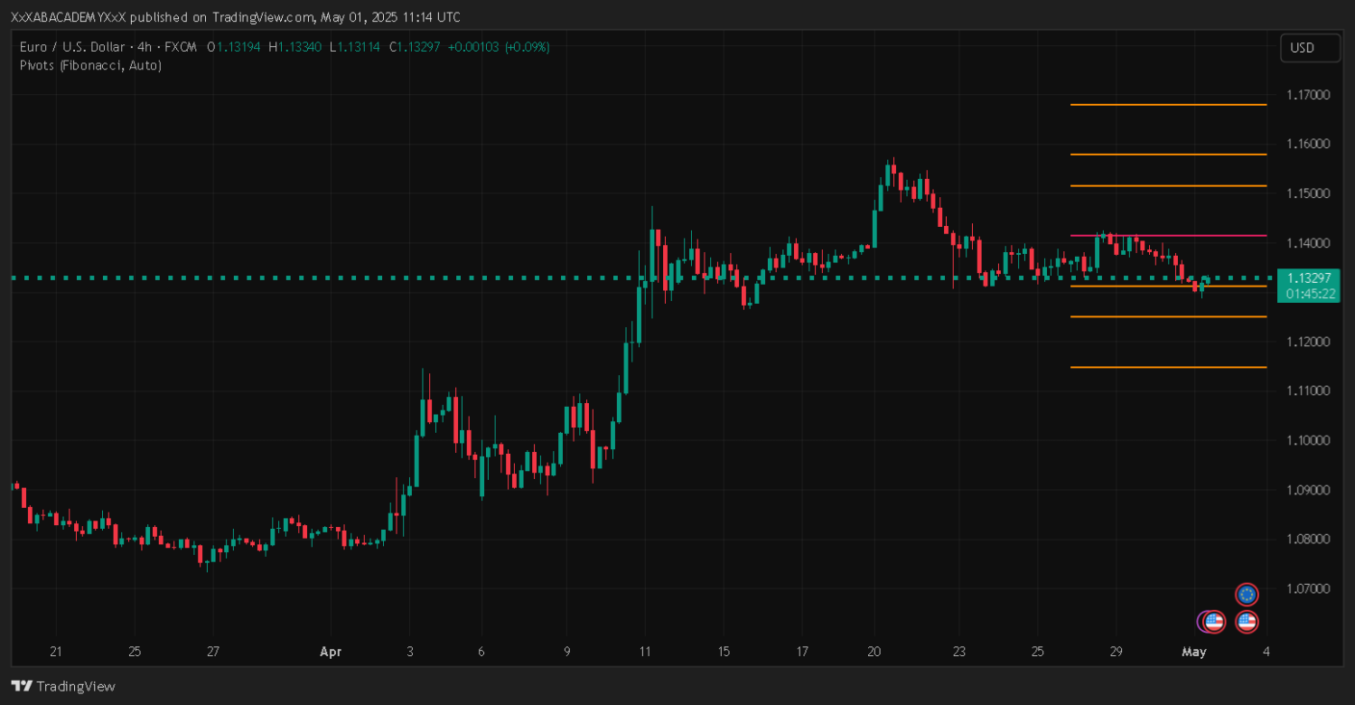Open the USD currency selector
1355x705 pixels.
click(x=1310, y=48)
